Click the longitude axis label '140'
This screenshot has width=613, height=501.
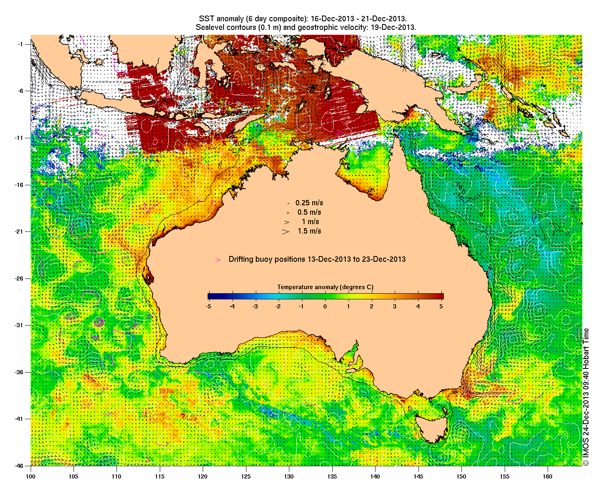tap(375, 476)
